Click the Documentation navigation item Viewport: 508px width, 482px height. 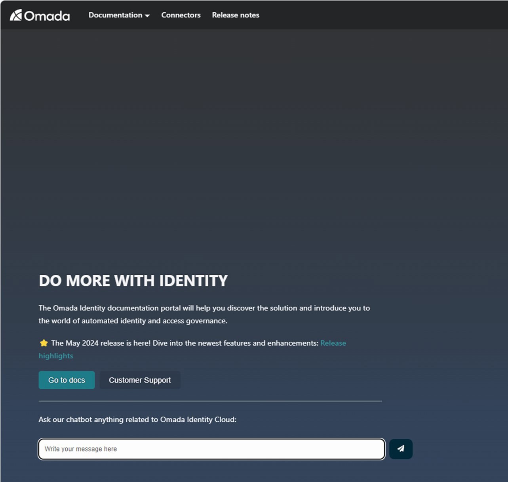[116, 15]
